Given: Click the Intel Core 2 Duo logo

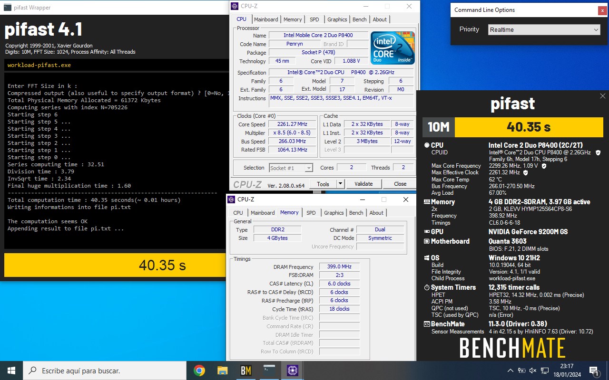Looking at the screenshot, I should 393,48.
